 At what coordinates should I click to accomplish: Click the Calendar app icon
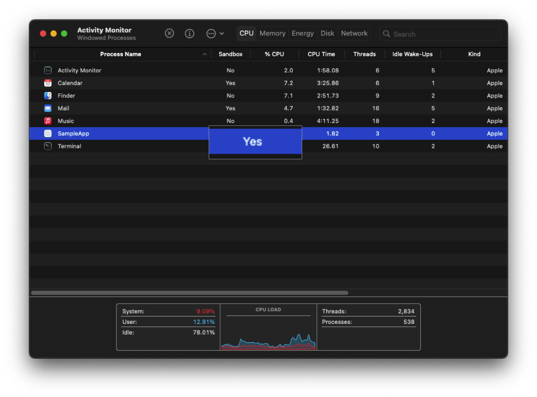click(48, 83)
